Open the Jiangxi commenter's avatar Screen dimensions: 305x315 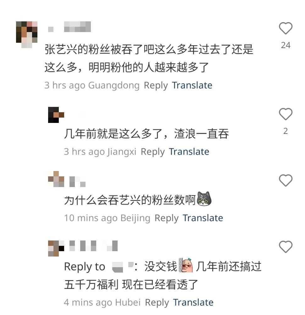(x=56, y=115)
